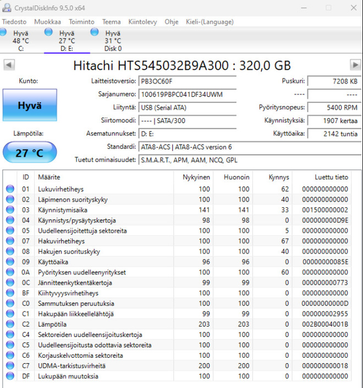
Task: Click the Sarjanumero serial number field
Action: (x=187, y=95)
